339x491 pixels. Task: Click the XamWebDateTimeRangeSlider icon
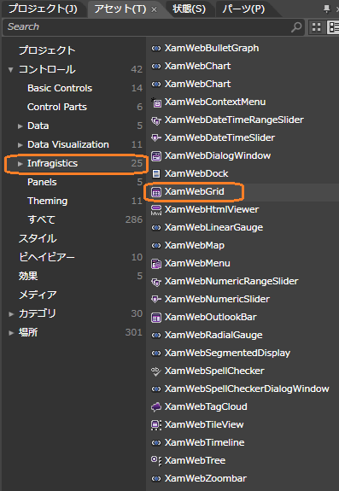point(156,120)
